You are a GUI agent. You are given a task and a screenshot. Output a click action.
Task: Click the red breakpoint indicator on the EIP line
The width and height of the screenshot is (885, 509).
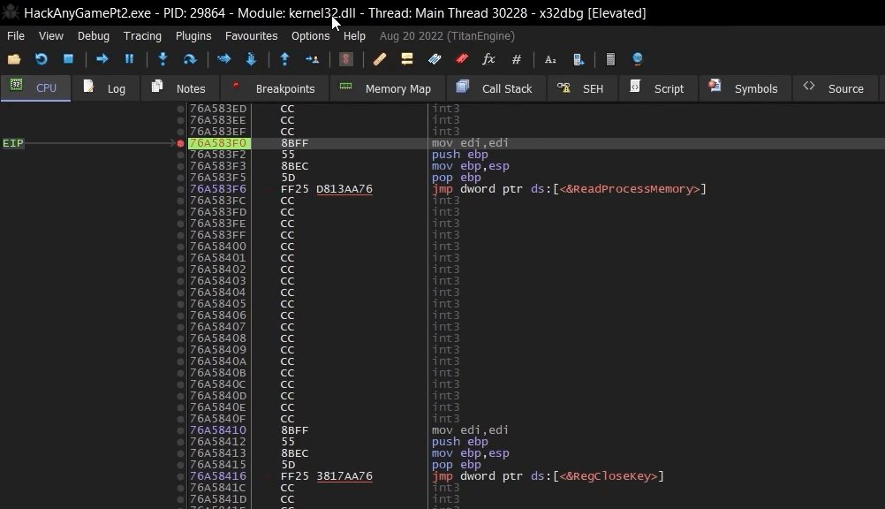[181, 142]
